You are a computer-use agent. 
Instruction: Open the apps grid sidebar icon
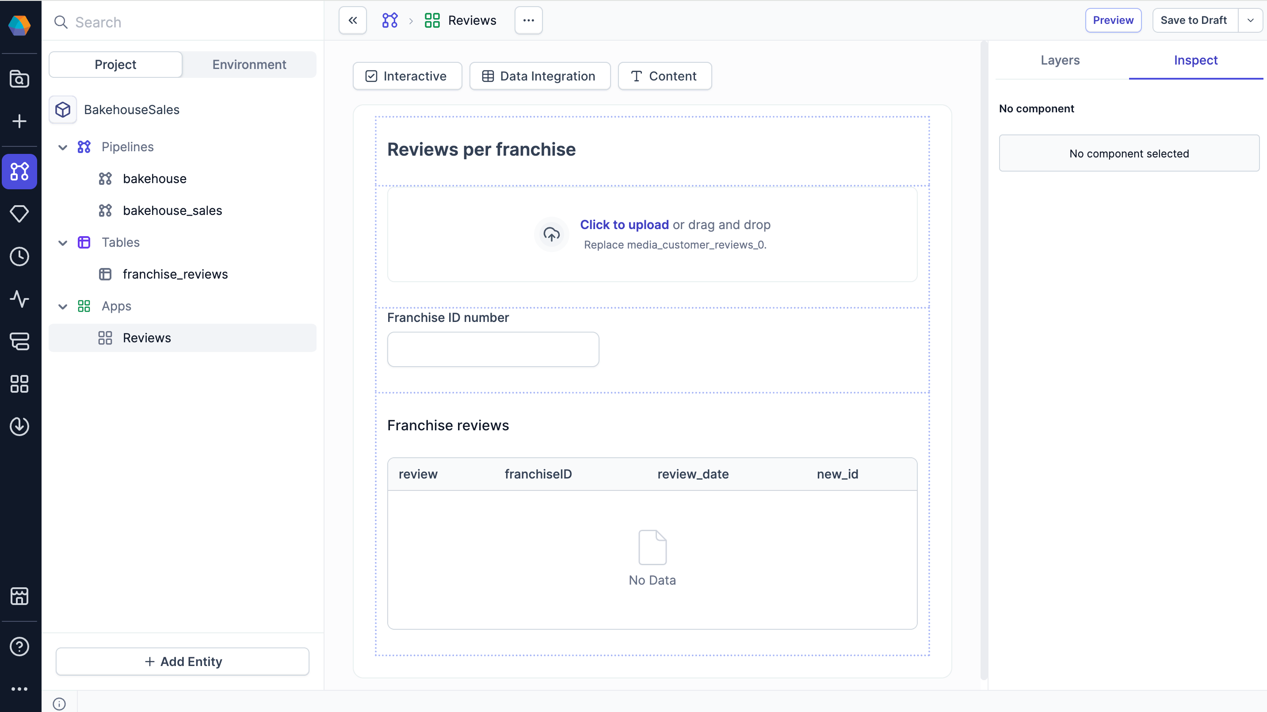pos(20,384)
